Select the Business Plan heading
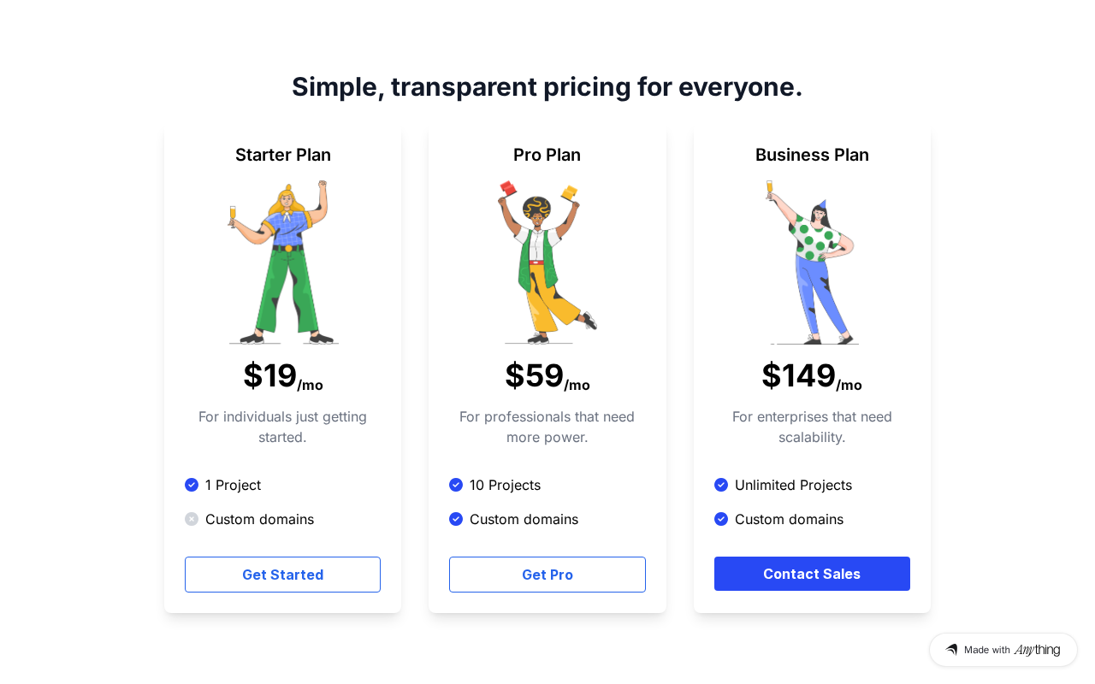1095x684 pixels. tap(812, 155)
